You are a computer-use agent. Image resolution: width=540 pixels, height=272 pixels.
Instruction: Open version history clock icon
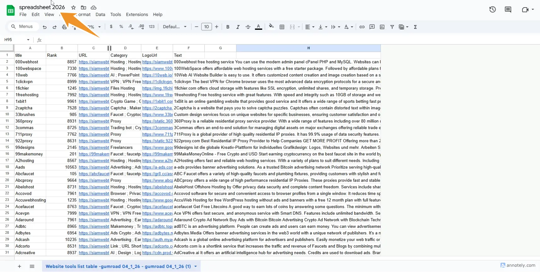pos(493,9)
